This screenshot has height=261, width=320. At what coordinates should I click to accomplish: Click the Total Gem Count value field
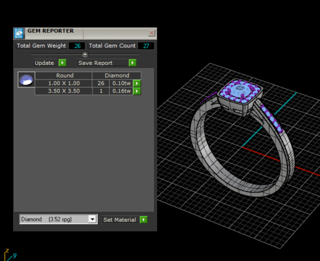click(146, 46)
